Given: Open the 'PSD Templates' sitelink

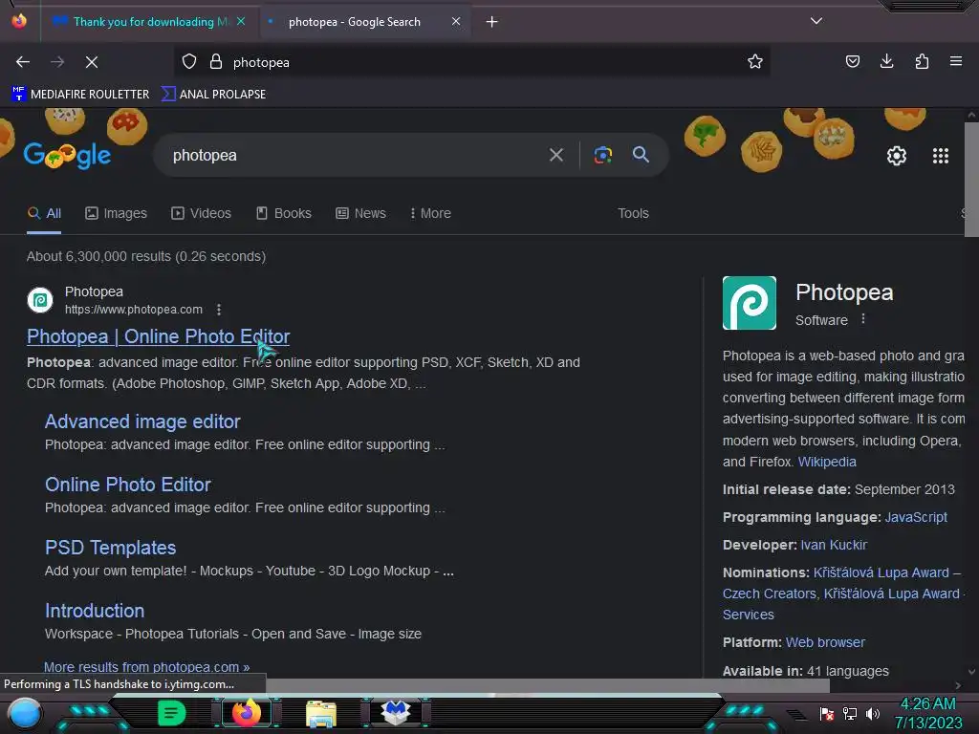Looking at the screenshot, I should tap(111, 548).
